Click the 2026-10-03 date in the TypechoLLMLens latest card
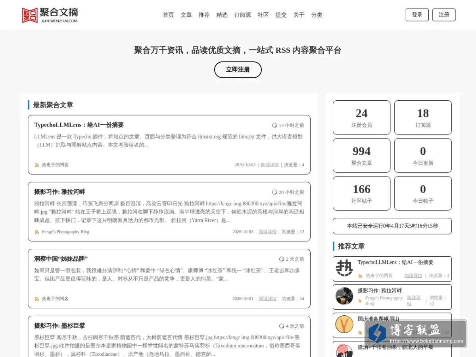 tap(245, 165)
